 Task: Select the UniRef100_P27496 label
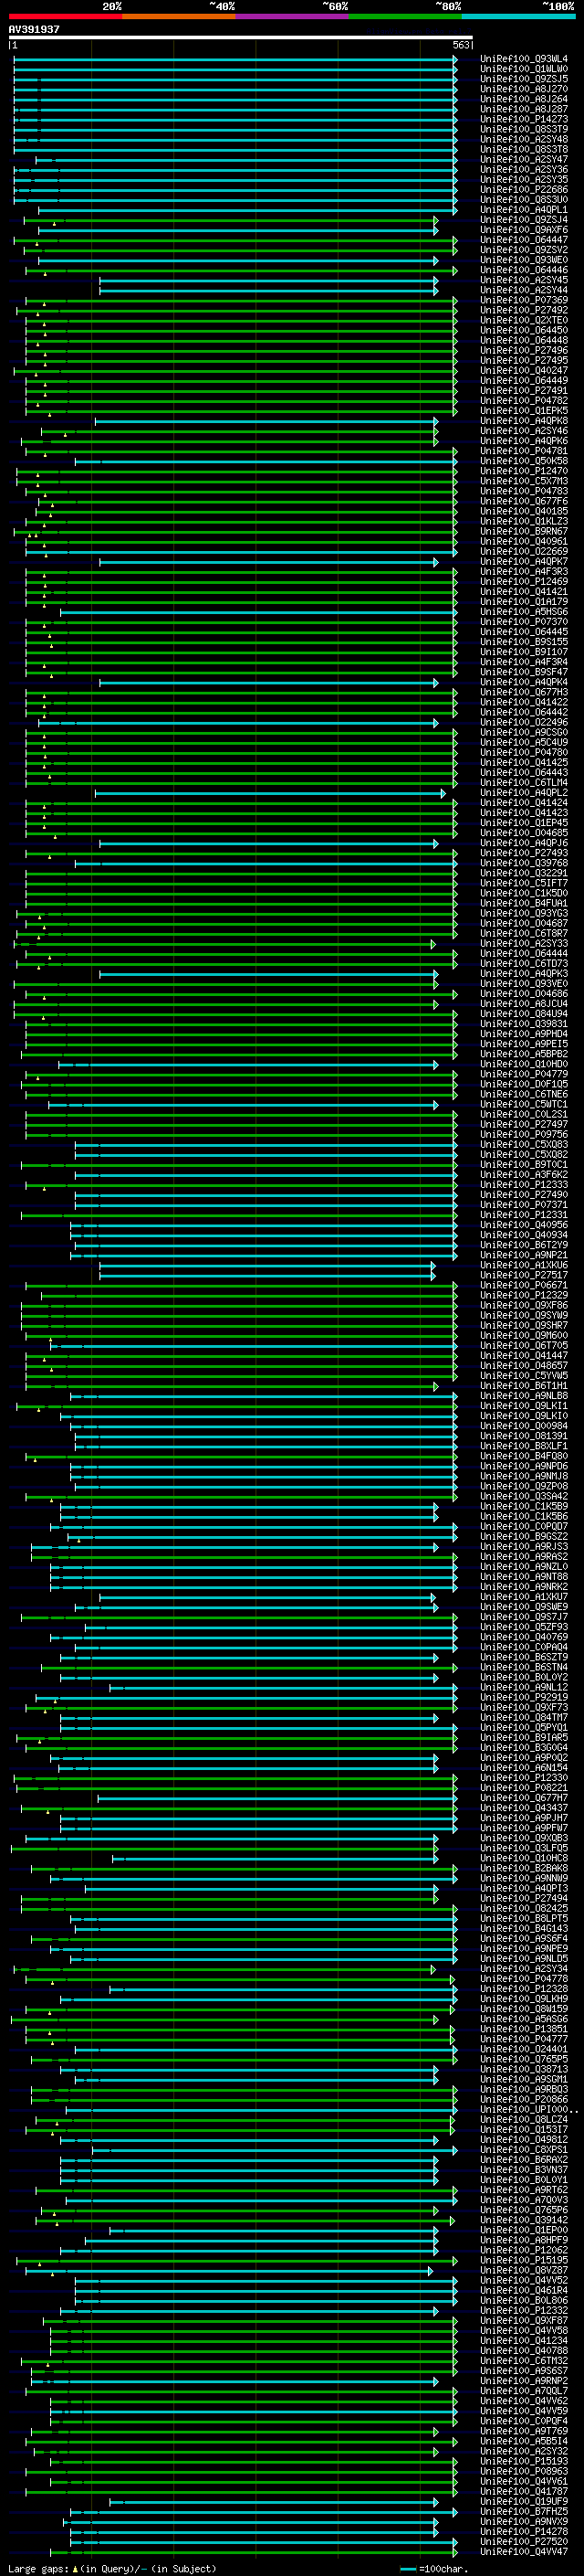[523, 350]
